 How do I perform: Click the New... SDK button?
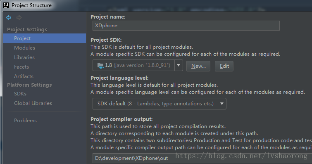pos(198,66)
